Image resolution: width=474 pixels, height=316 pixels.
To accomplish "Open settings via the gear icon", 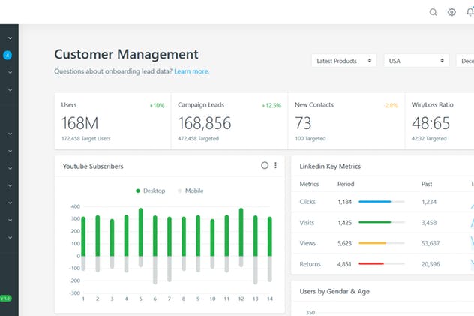I will 451,12.
